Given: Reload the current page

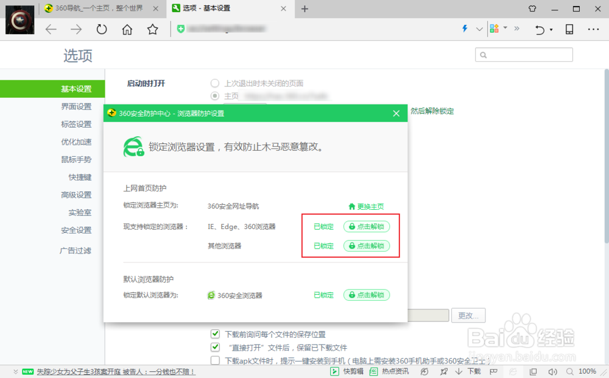Looking at the screenshot, I should click(101, 29).
